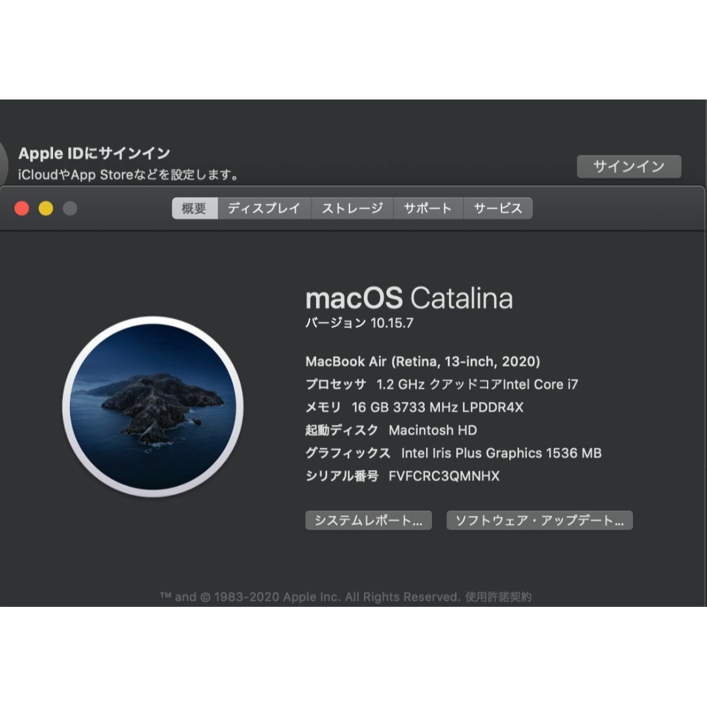The width and height of the screenshot is (707, 707).
Task: Close the About This Mac window
Action: pyautogui.click(x=22, y=208)
